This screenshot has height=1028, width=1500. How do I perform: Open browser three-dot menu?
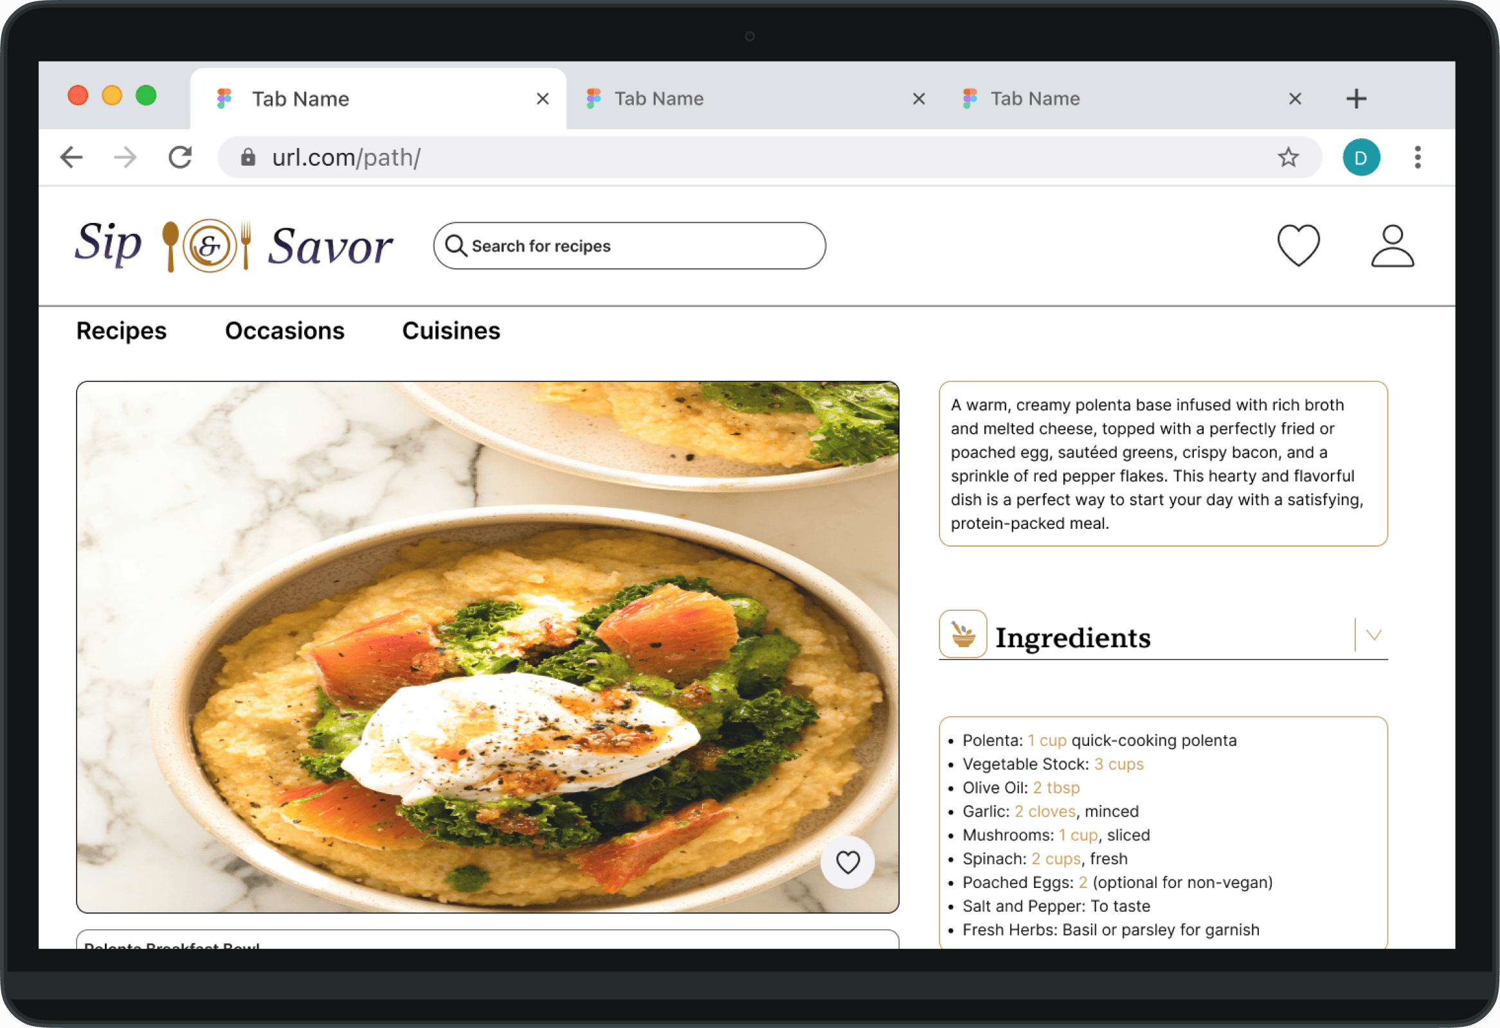click(1418, 157)
